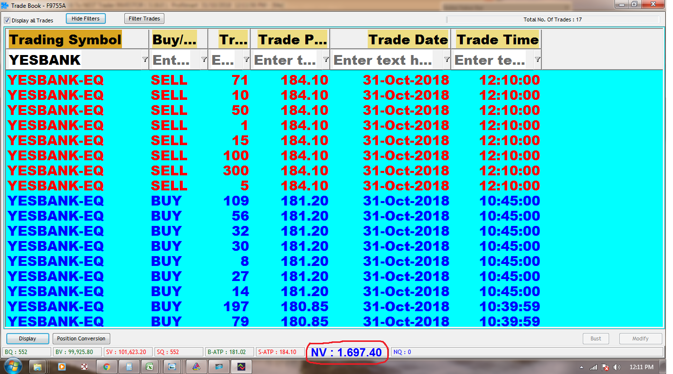Screen dimensions: 673x374
Task: Sort by the Trade Price column header
Action: point(290,39)
